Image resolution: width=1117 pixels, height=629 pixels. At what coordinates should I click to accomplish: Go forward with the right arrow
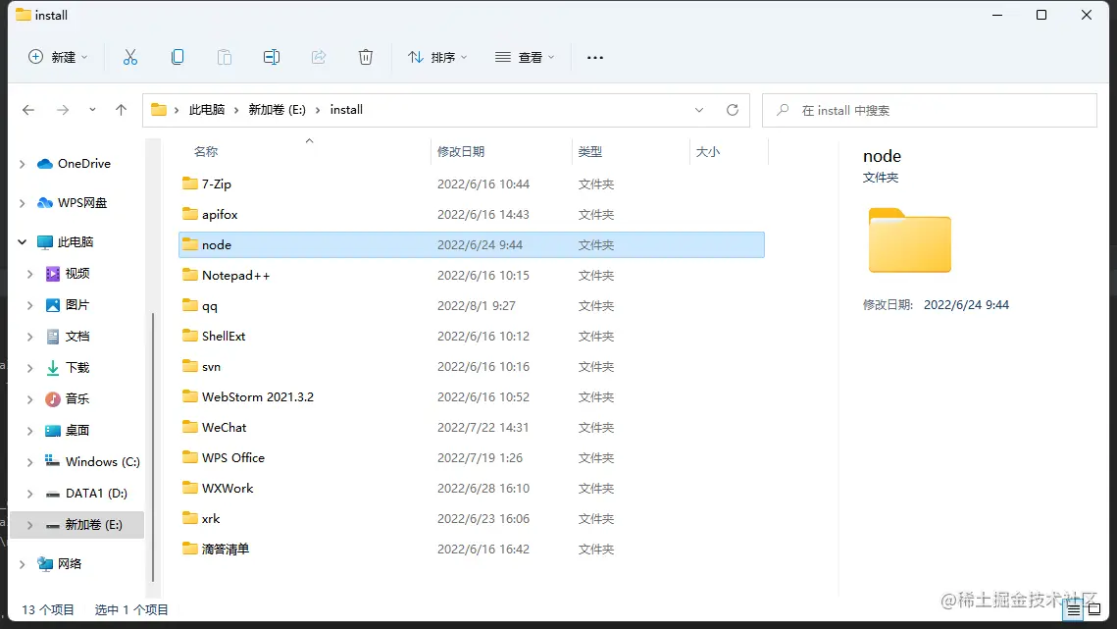coord(63,110)
